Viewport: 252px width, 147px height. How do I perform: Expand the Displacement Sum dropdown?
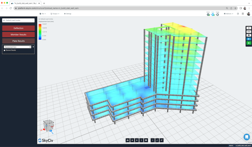(x=18, y=47)
